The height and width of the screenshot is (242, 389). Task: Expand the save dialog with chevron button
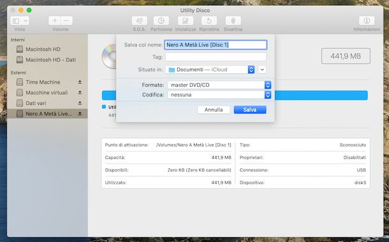coord(262,69)
